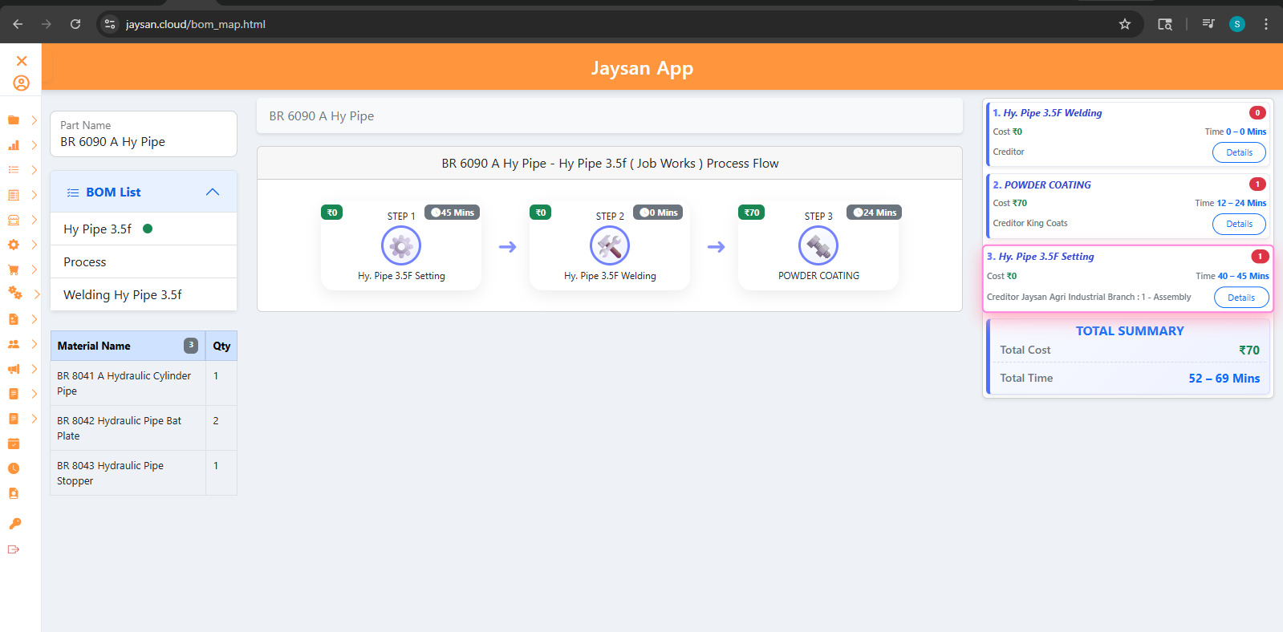1283x632 pixels.
Task: Click the shopping cart sidebar icon
Action: pos(14,269)
